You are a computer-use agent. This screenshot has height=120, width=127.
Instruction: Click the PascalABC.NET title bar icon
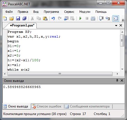(x=4, y=4)
